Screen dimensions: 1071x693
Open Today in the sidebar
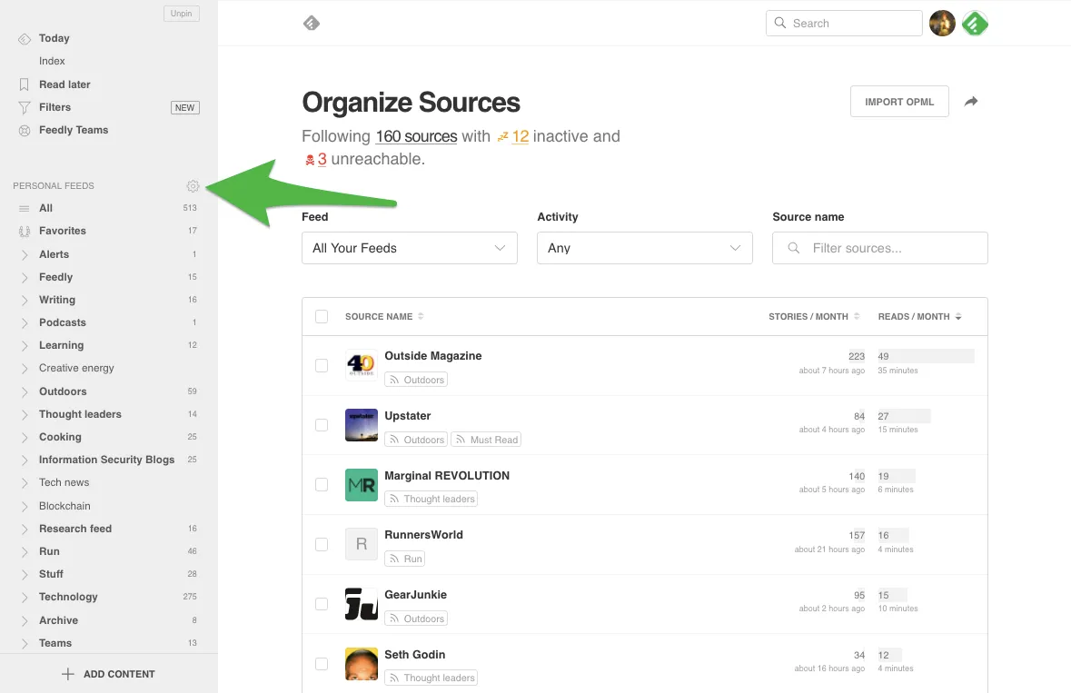[54, 38]
